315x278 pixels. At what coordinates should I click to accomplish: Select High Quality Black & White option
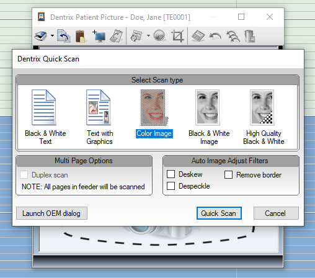click(x=264, y=117)
